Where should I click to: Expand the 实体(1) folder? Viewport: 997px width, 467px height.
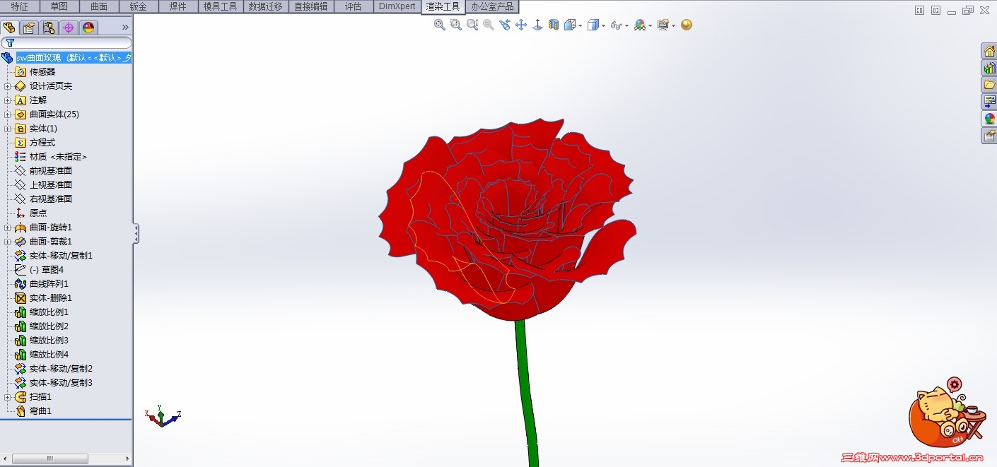pos(7,129)
